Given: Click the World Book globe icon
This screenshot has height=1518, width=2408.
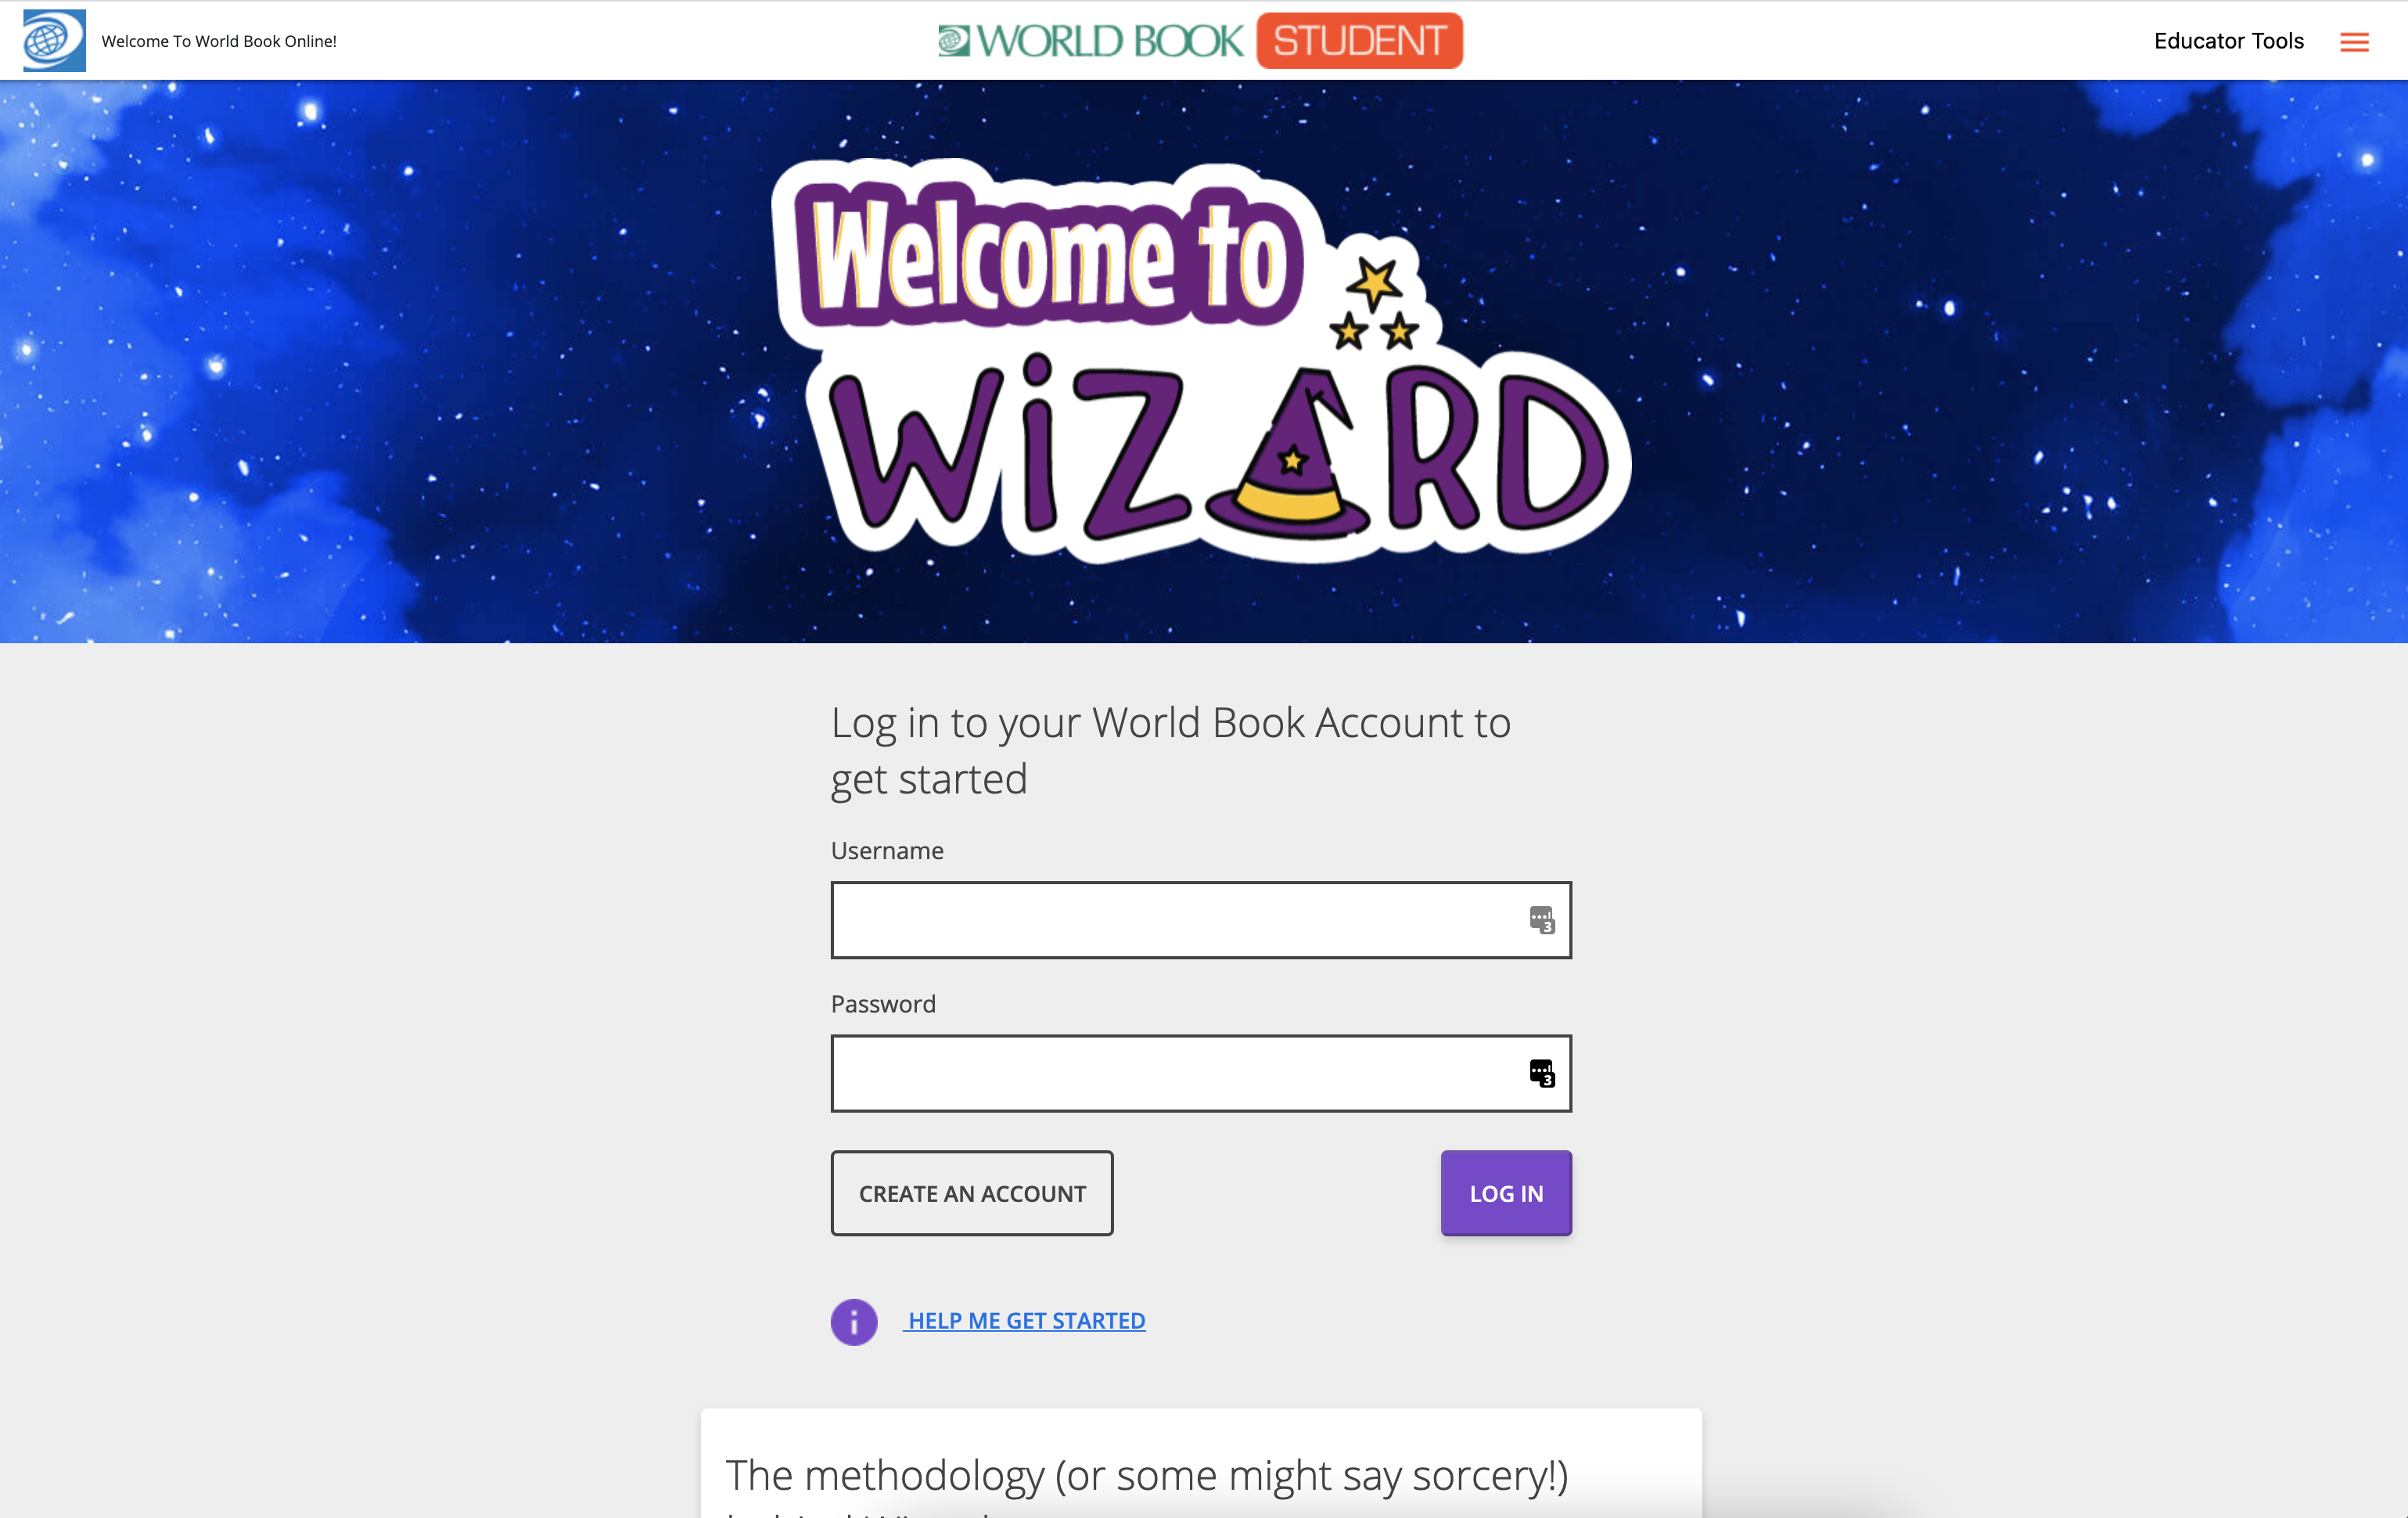Looking at the screenshot, I should click(54, 38).
